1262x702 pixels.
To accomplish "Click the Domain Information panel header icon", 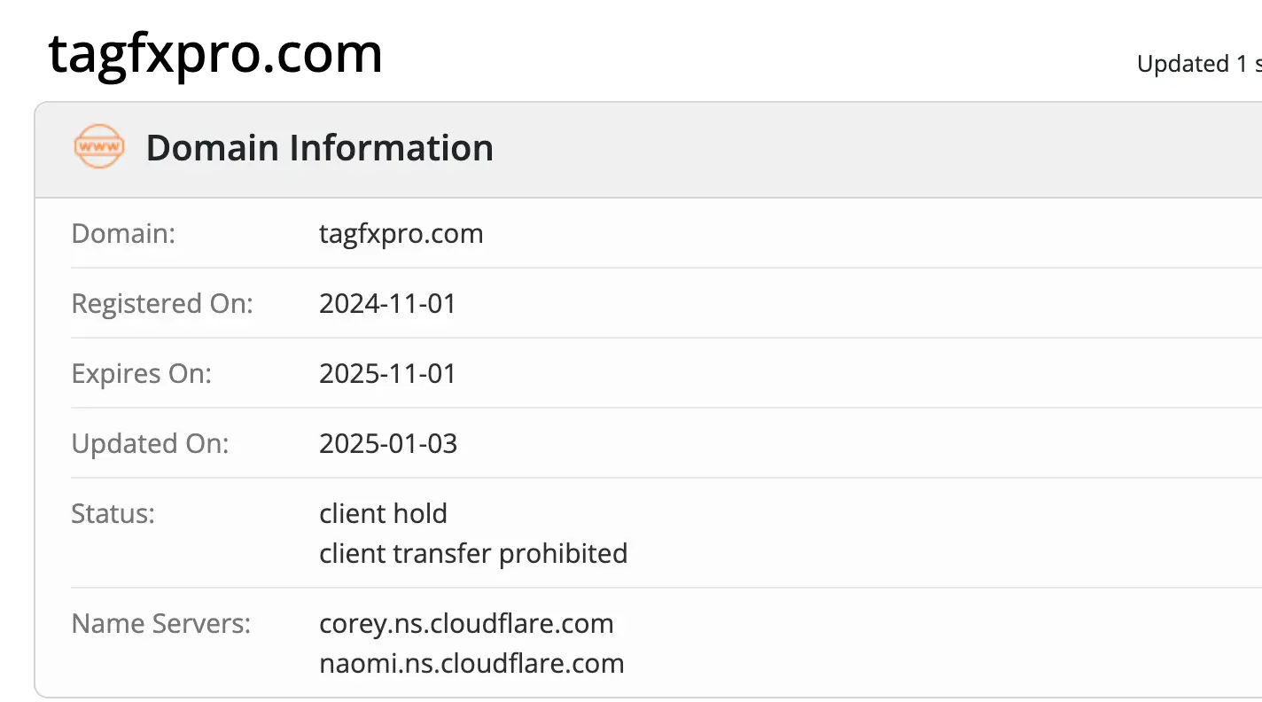I will point(98,147).
